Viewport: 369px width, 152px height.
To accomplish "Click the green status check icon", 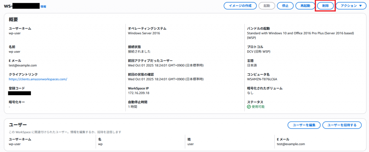I will click(x=249, y=107).
